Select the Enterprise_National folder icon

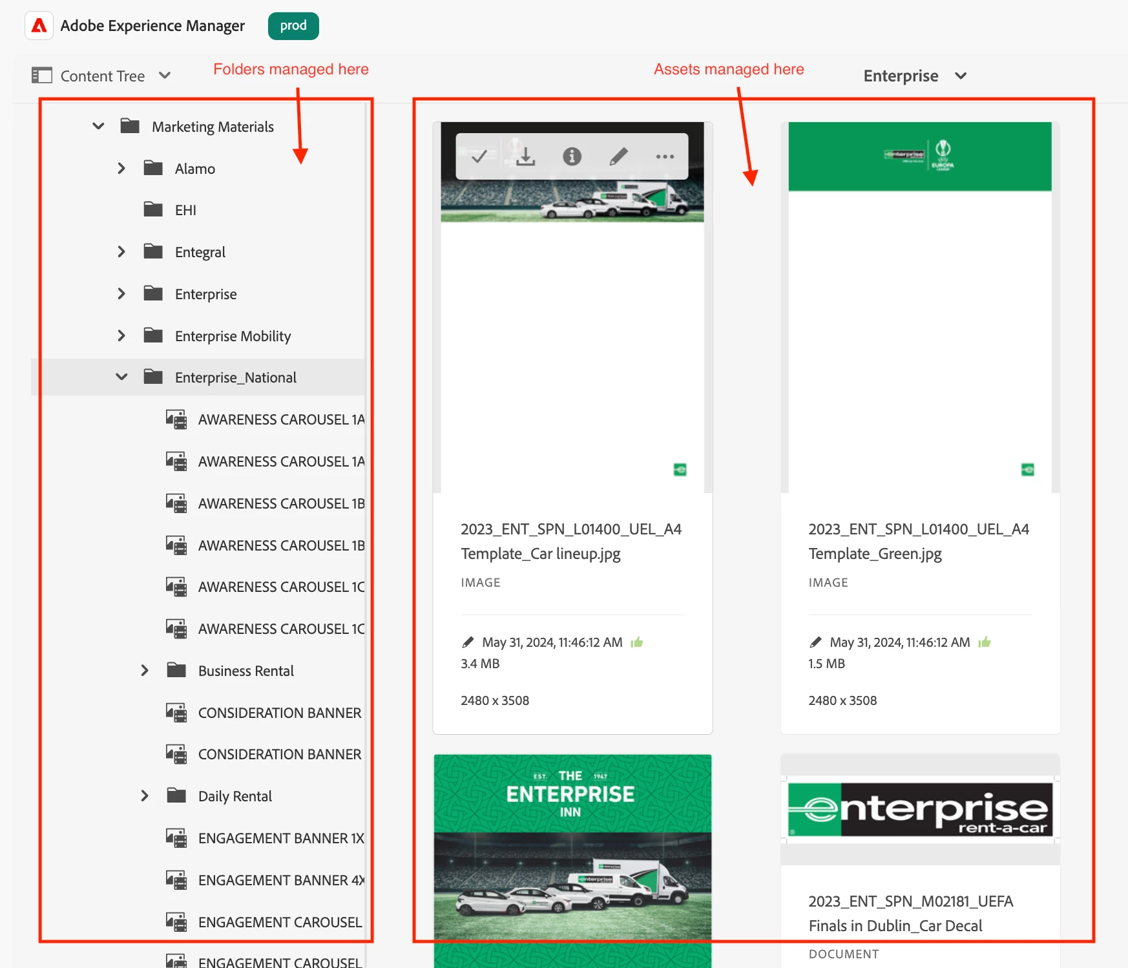[x=153, y=377]
